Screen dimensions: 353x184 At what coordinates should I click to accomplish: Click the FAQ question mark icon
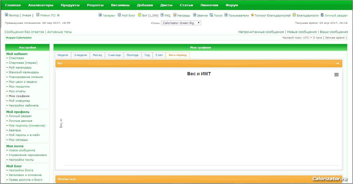(x=162, y=15)
